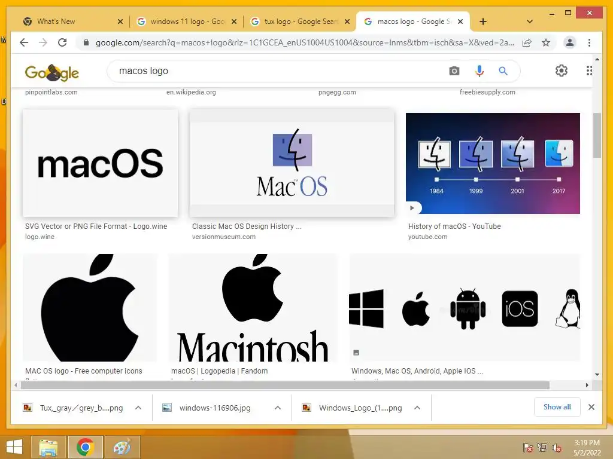This screenshot has width=613, height=459.
Task: Expand options for Tux_gray download
Action: pos(138,408)
